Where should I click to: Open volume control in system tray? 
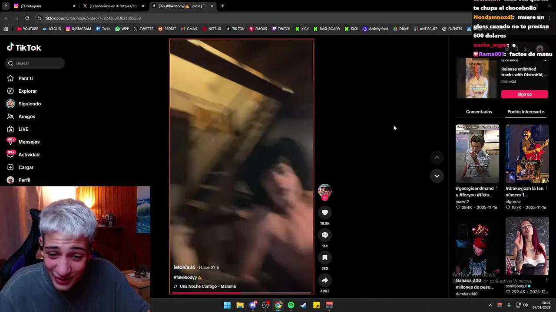(x=525, y=305)
